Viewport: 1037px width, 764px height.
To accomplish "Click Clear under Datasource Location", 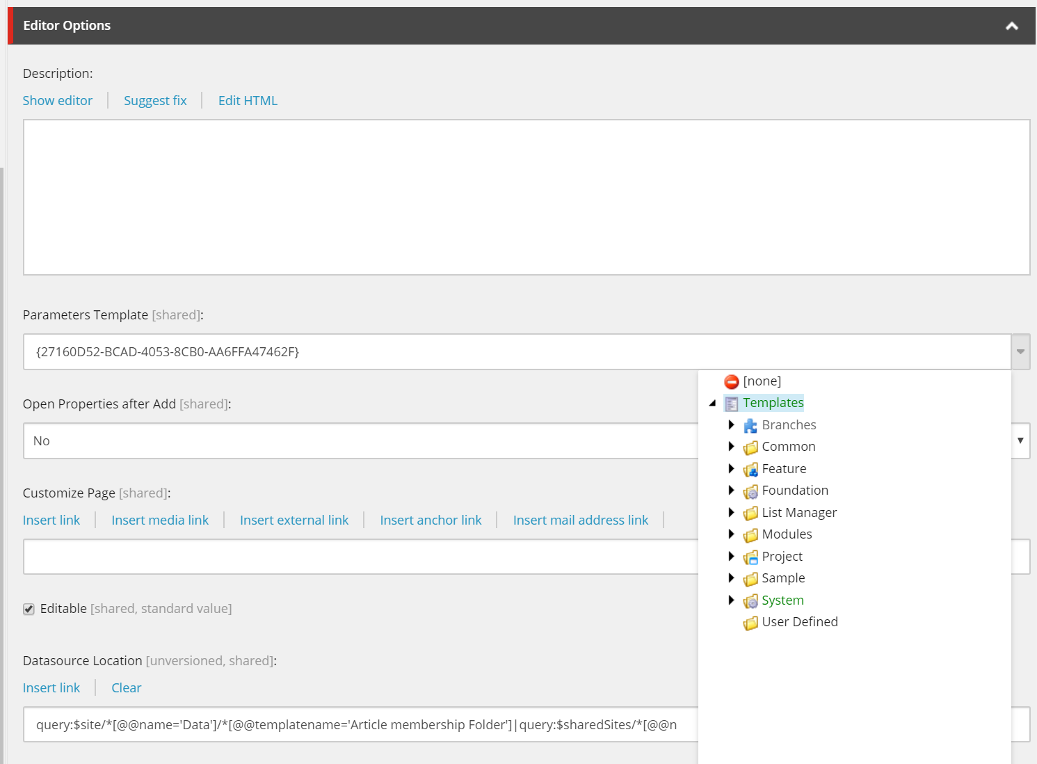I will point(126,688).
